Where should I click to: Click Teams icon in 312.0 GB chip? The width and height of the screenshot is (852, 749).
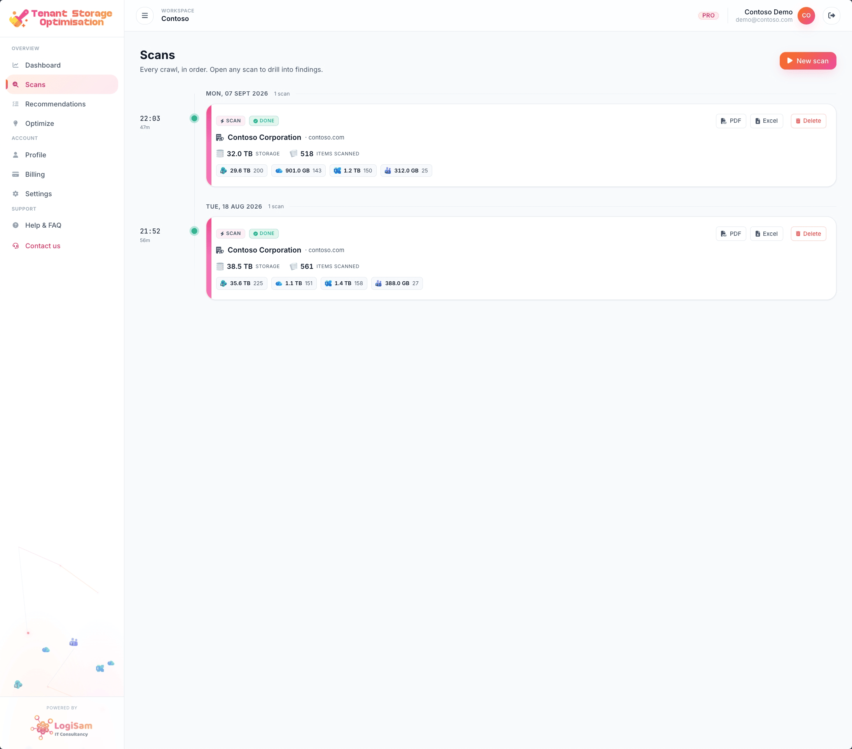coord(388,171)
